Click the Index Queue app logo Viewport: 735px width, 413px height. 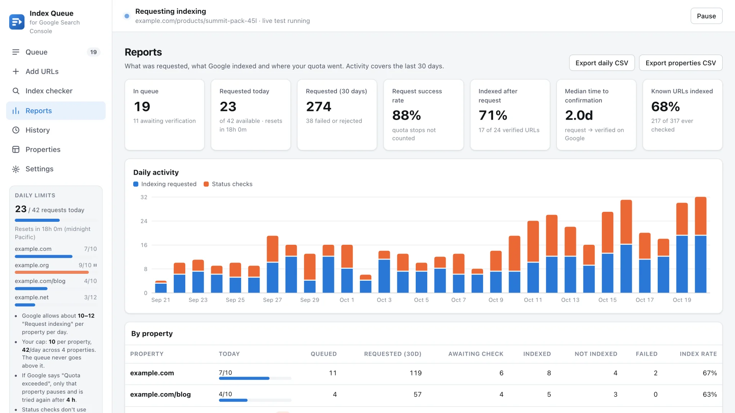[x=17, y=22]
